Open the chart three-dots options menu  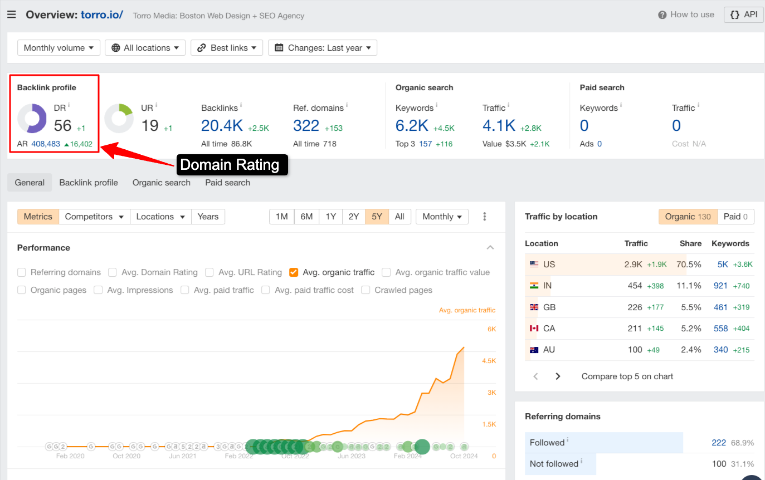click(x=485, y=217)
